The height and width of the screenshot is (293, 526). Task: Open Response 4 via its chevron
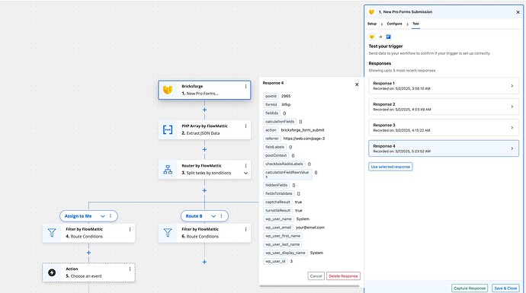coord(512,148)
